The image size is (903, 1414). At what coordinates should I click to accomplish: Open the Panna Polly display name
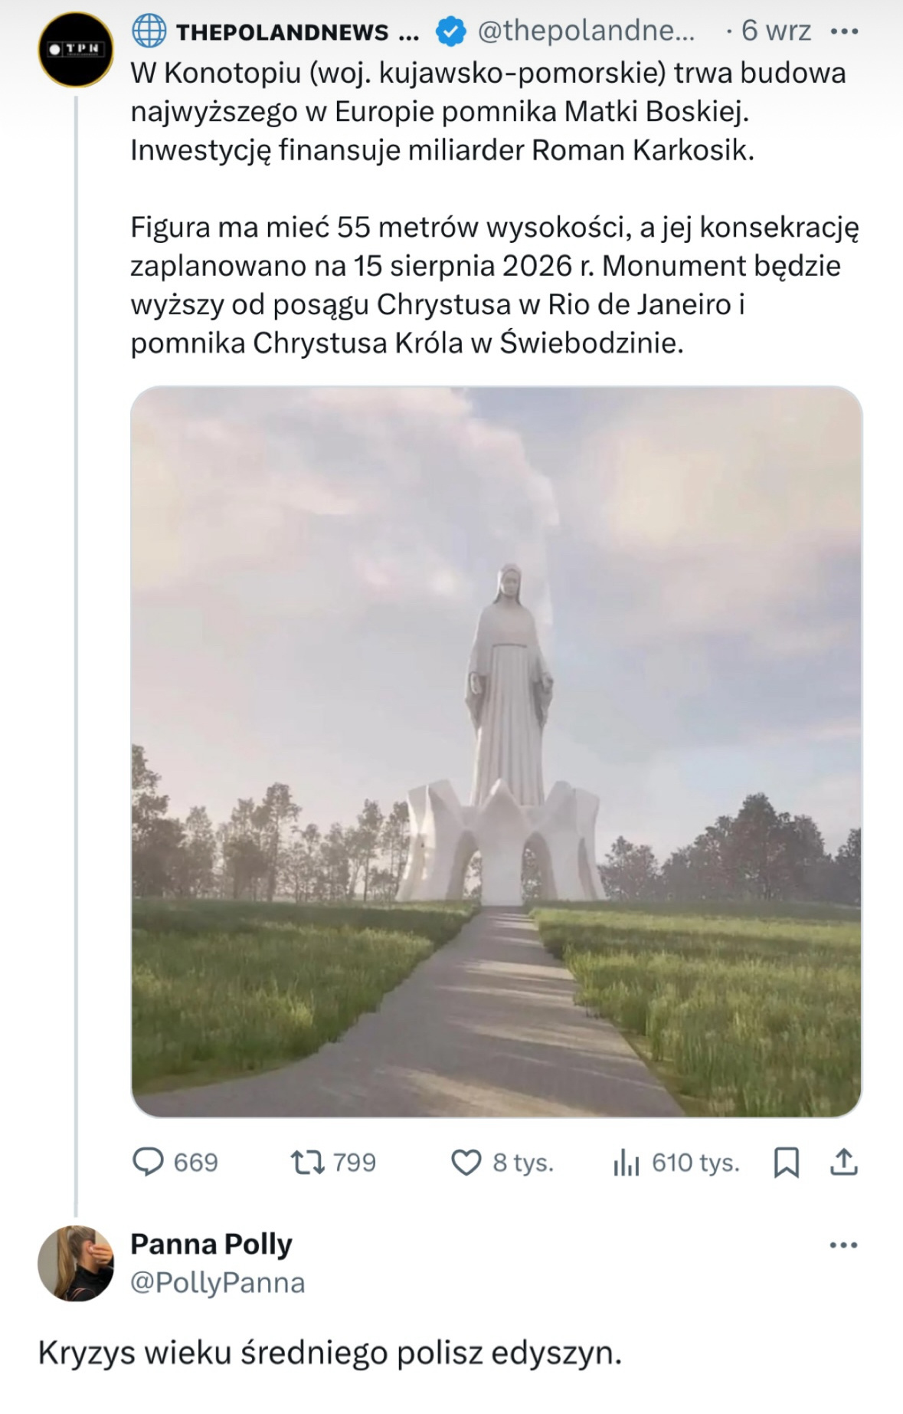[x=211, y=1244]
